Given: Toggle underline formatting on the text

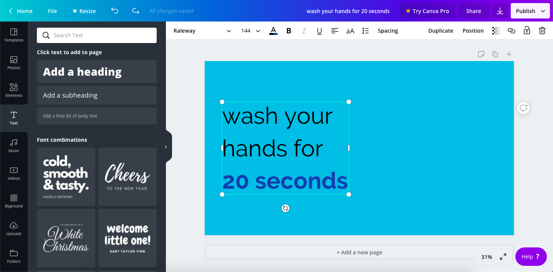Looking at the screenshot, I should click(x=319, y=30).
